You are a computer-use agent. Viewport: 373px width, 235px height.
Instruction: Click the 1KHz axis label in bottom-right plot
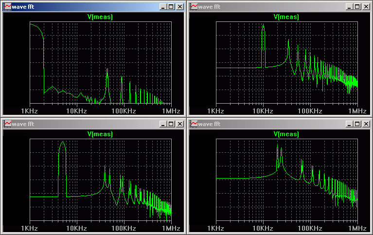point(215,228)
